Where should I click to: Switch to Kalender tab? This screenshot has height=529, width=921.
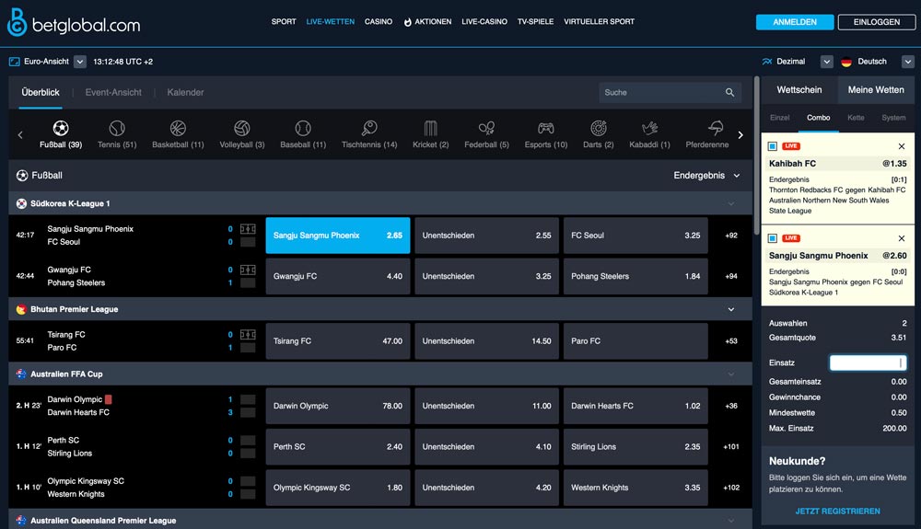[x=186, y=93]
